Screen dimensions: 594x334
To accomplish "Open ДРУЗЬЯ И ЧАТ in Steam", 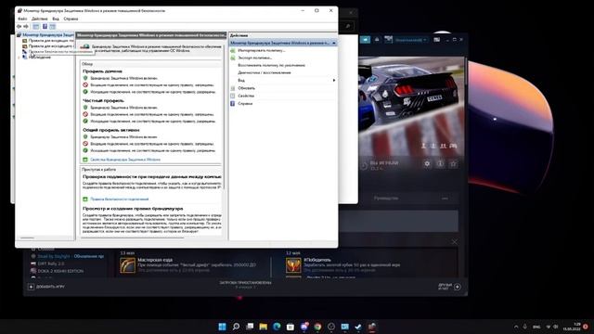I will (x=449, y=287).
